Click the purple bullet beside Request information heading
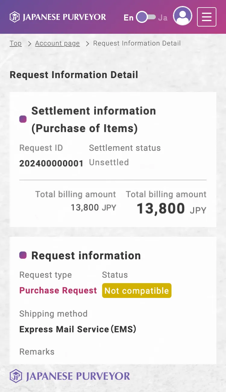The height and width of the screenshot is (392, 226). [23, 255]
